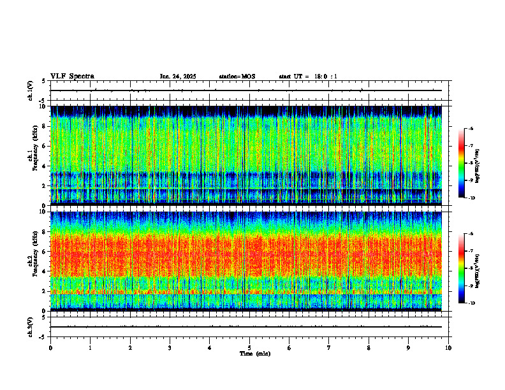Click time axis tick label "4"

point(210,348)
